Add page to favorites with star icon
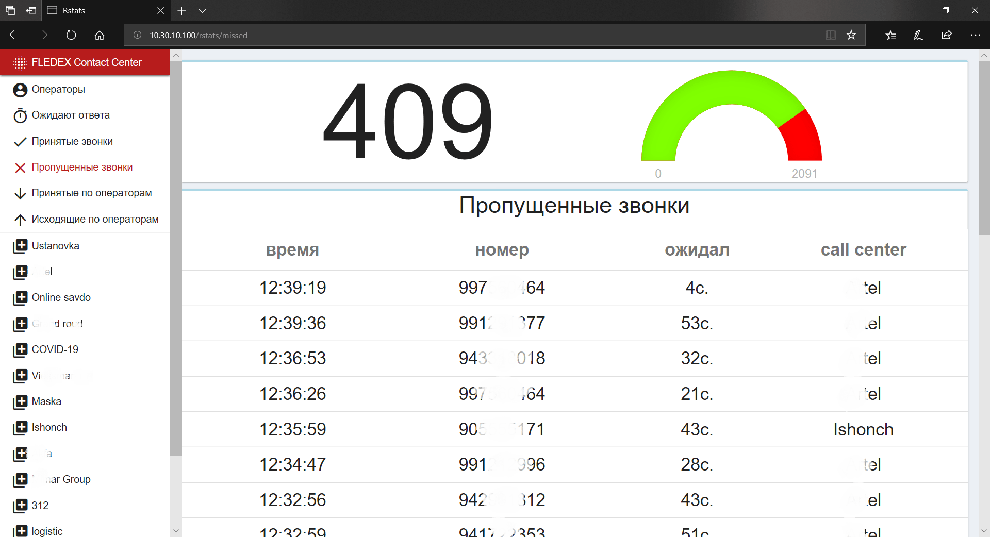 [x=851, y=35]
